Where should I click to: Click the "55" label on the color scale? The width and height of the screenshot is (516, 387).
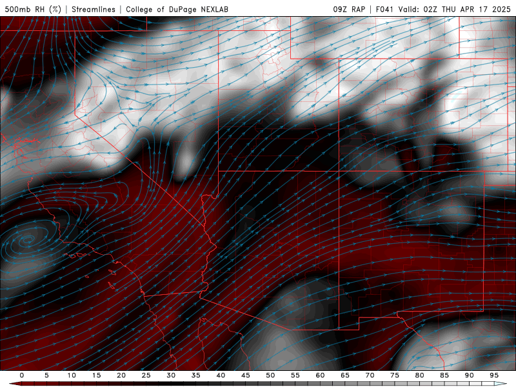coord(295,375)
